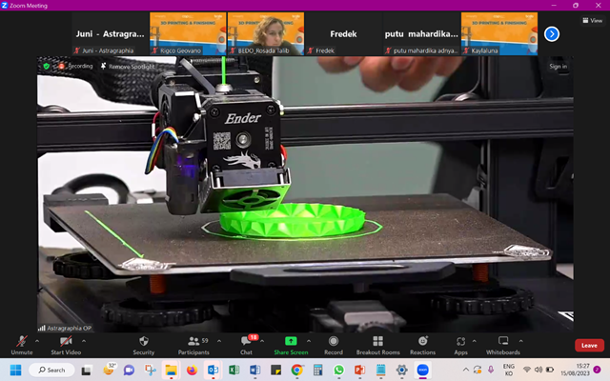
Task: Select putu mahardika participant tile
Action: (421, 34)
